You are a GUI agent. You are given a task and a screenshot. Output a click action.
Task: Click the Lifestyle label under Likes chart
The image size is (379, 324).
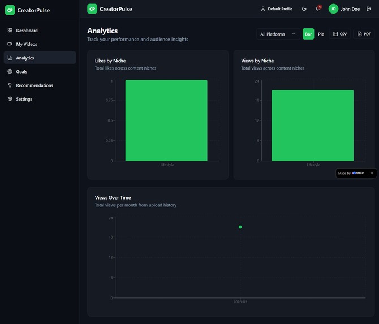click(x=167, y=165)
